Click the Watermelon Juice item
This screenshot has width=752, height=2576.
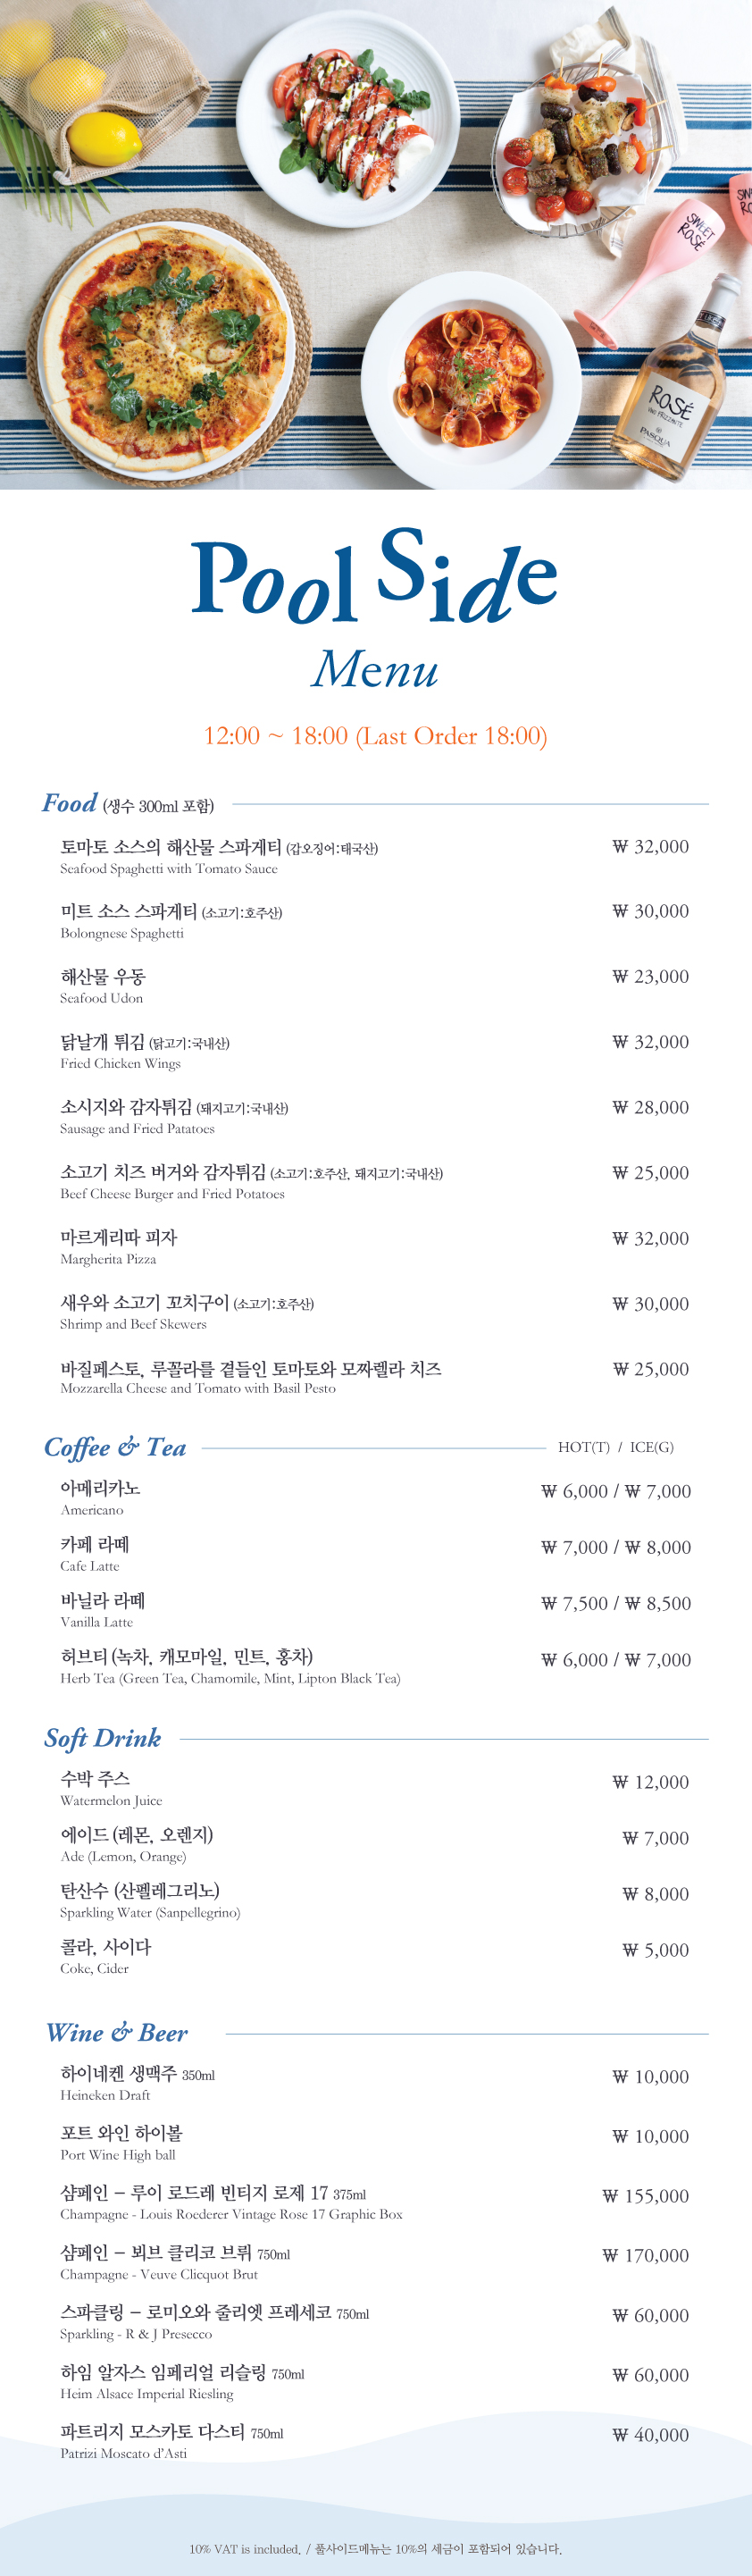pyautogui.click(x=111, y=1788)
